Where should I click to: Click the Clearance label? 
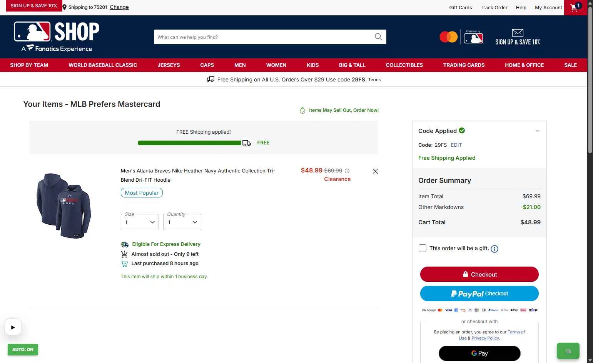(337, 179)
